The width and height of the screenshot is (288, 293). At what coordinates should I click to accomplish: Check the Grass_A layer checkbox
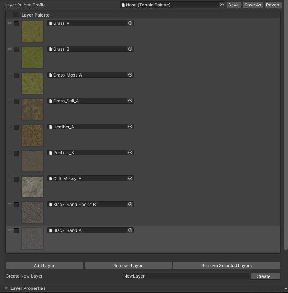click(x=16, y=23)
